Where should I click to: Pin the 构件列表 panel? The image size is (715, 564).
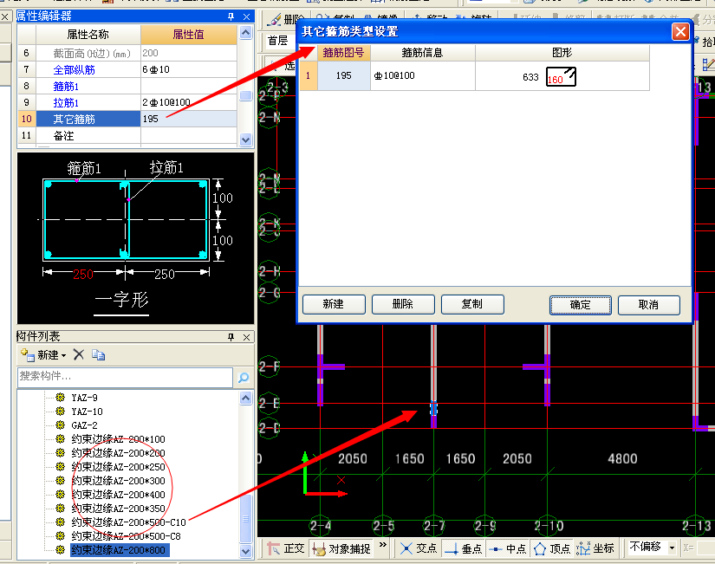click(x=231, y=337)
